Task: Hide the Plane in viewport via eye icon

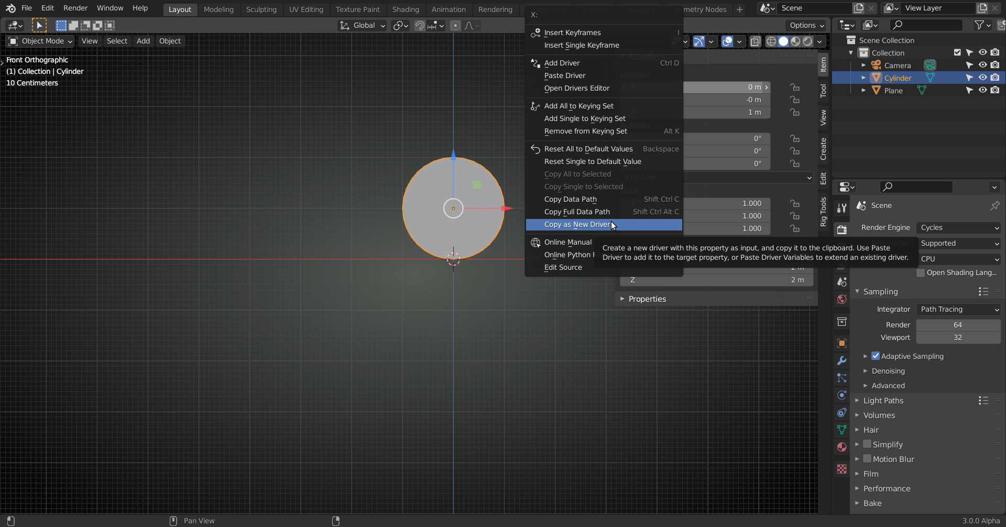Action: coord(982,90)
